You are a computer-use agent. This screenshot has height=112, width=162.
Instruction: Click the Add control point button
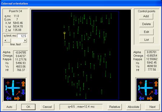click(146, 16)
